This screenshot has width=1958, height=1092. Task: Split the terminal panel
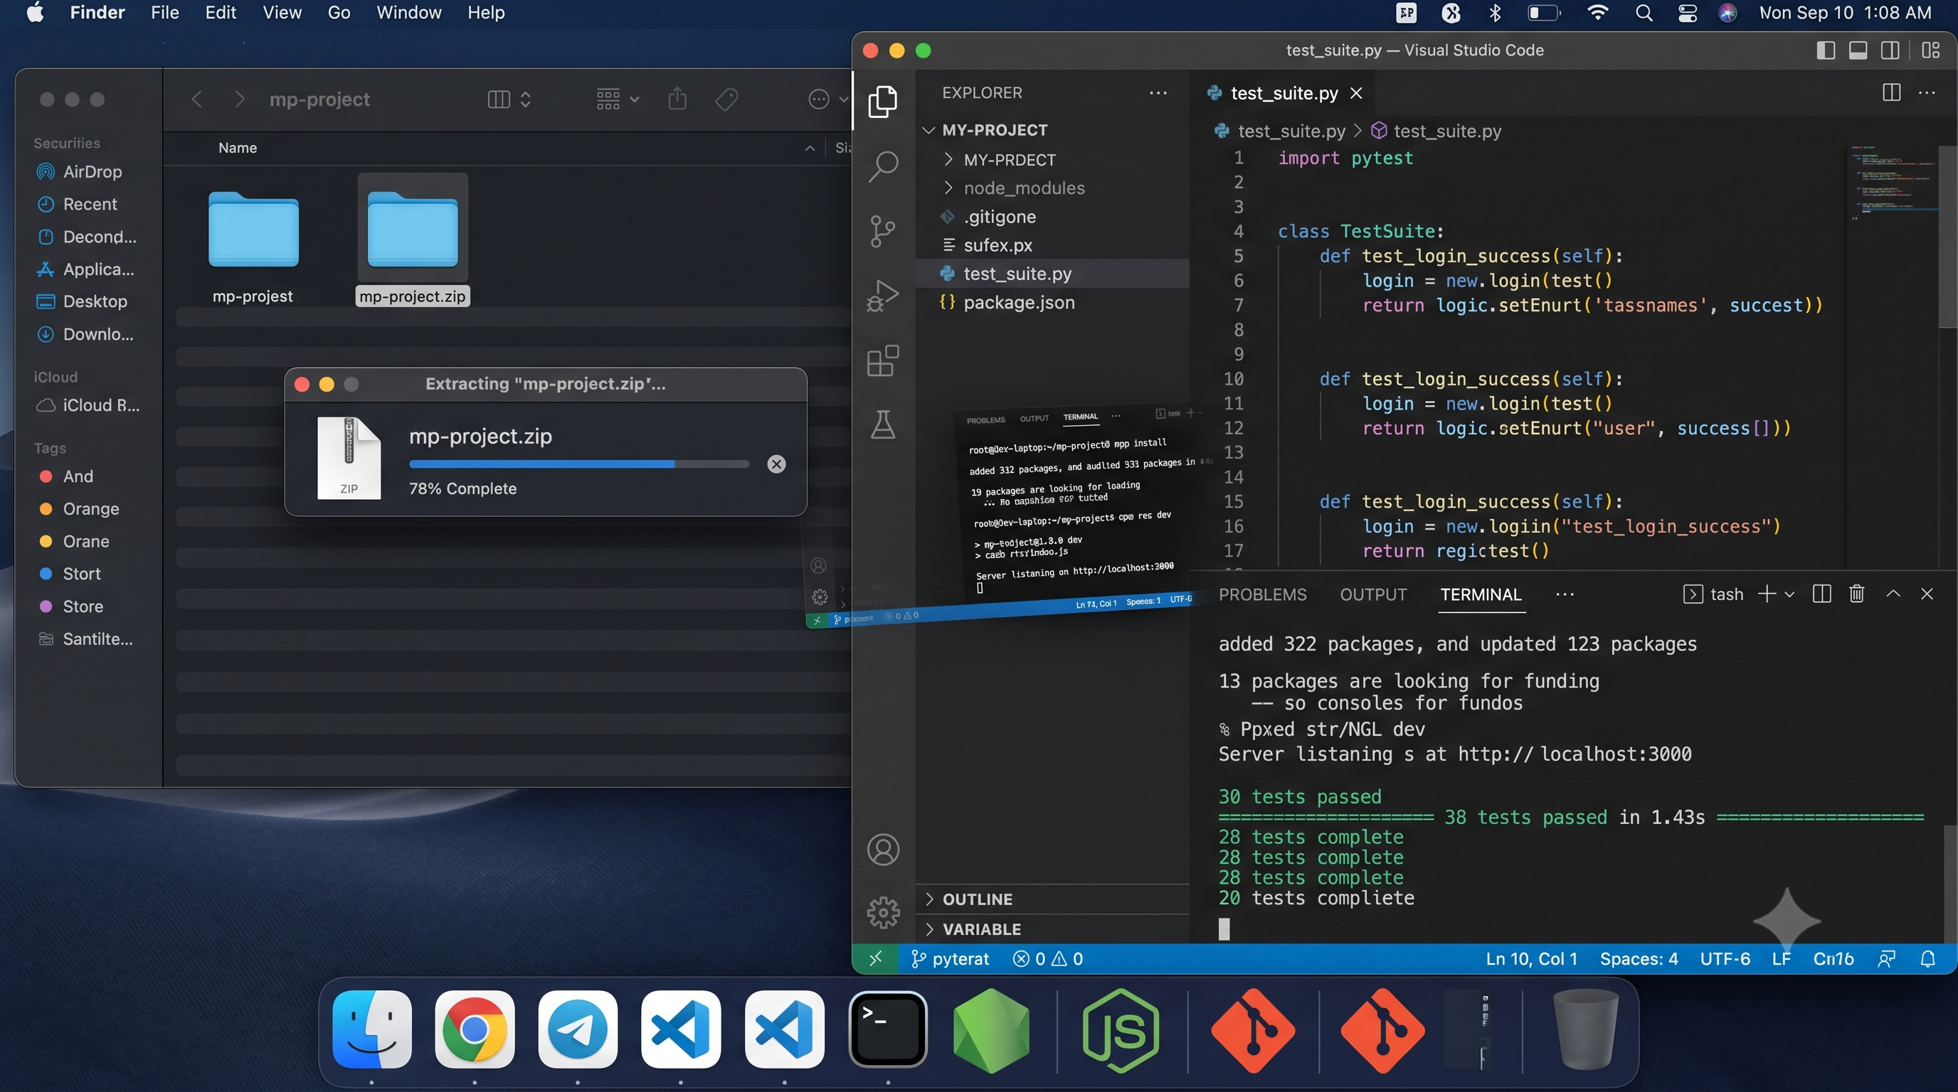click(x=1821, y=594)
